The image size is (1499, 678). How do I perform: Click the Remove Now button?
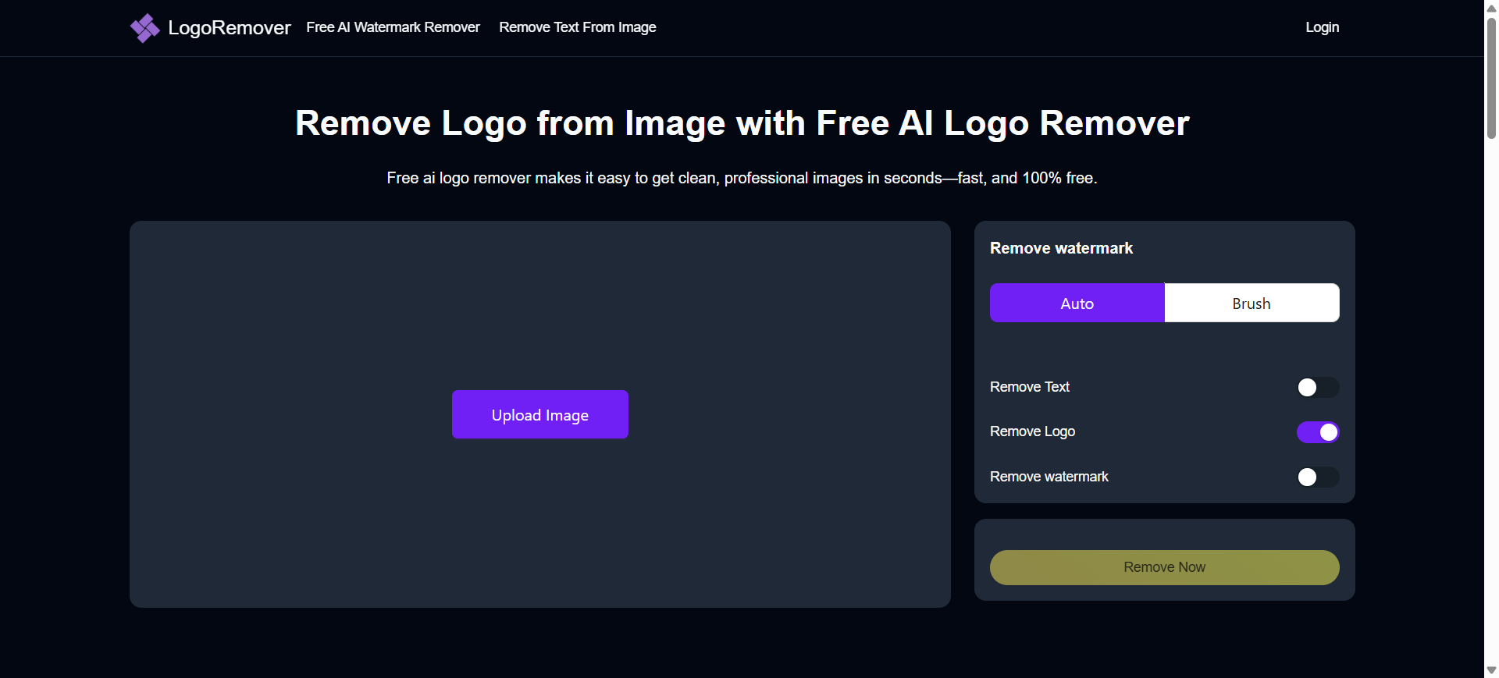coord(1164,567)
